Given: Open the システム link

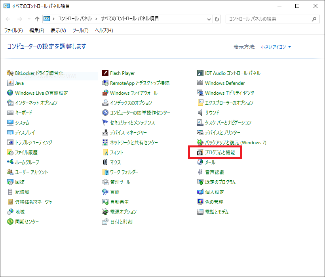Looking at the screenshot, I should (x=22, y=122).
